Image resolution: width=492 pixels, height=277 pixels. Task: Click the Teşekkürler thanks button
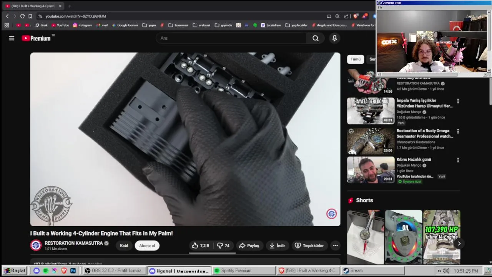tap(309, 245)
